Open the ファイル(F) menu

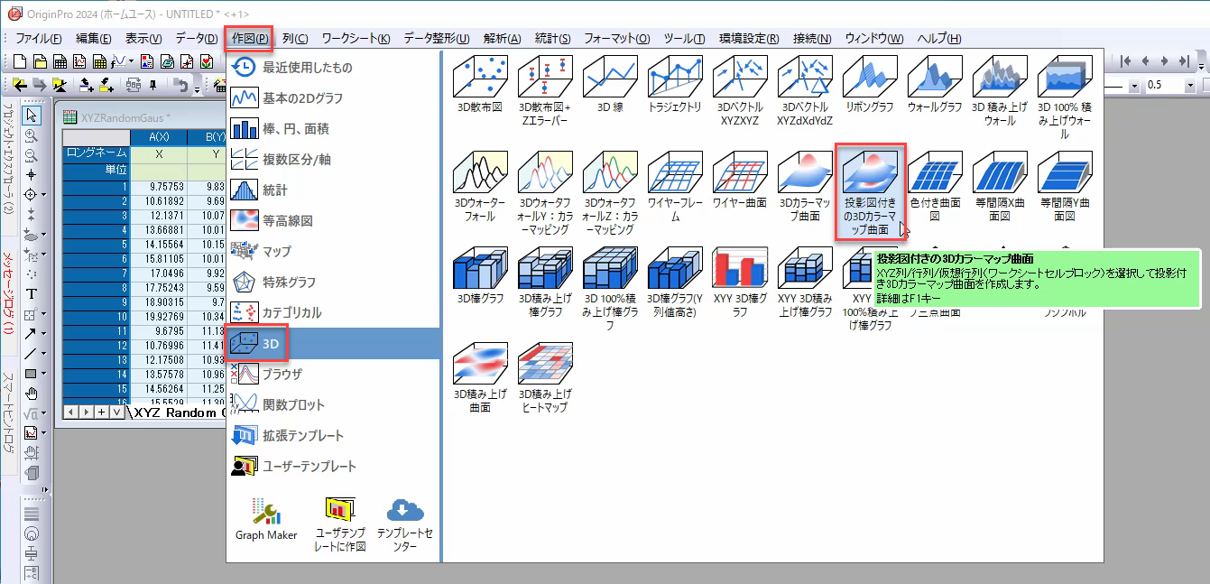[39, 38]
